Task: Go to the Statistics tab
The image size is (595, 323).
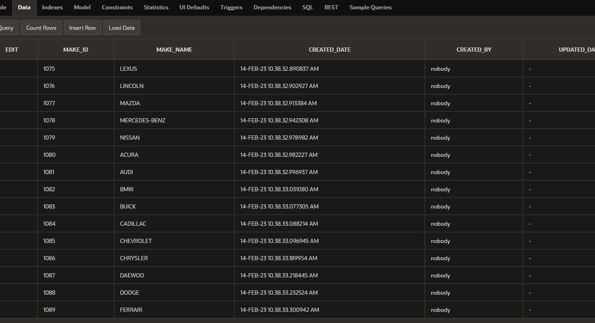Action: [156, 7]
